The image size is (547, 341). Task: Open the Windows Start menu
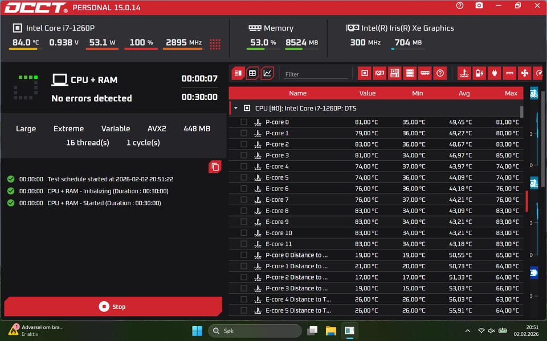click(x=197, y=331)
